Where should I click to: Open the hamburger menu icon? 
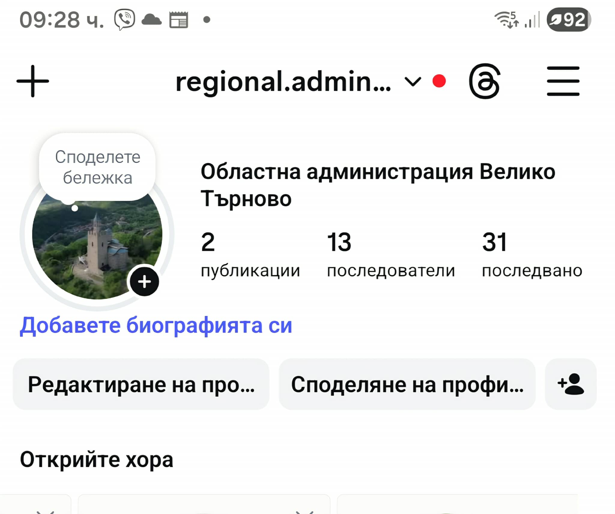(x=563, y=81)
